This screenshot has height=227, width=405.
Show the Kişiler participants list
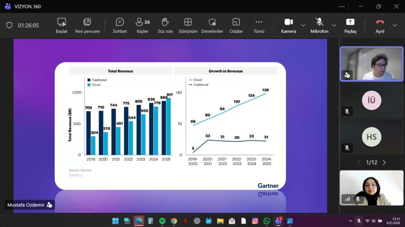142,25
